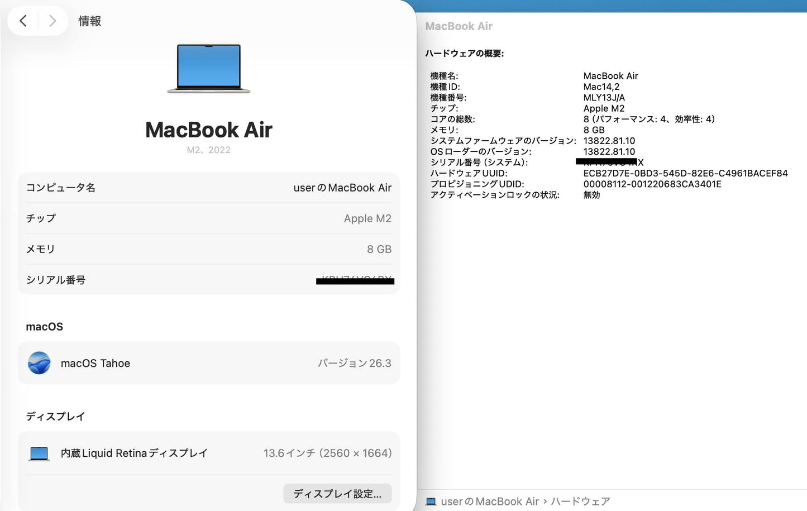Click the MacBook Air laptop illustration

(x=209, y=68)
